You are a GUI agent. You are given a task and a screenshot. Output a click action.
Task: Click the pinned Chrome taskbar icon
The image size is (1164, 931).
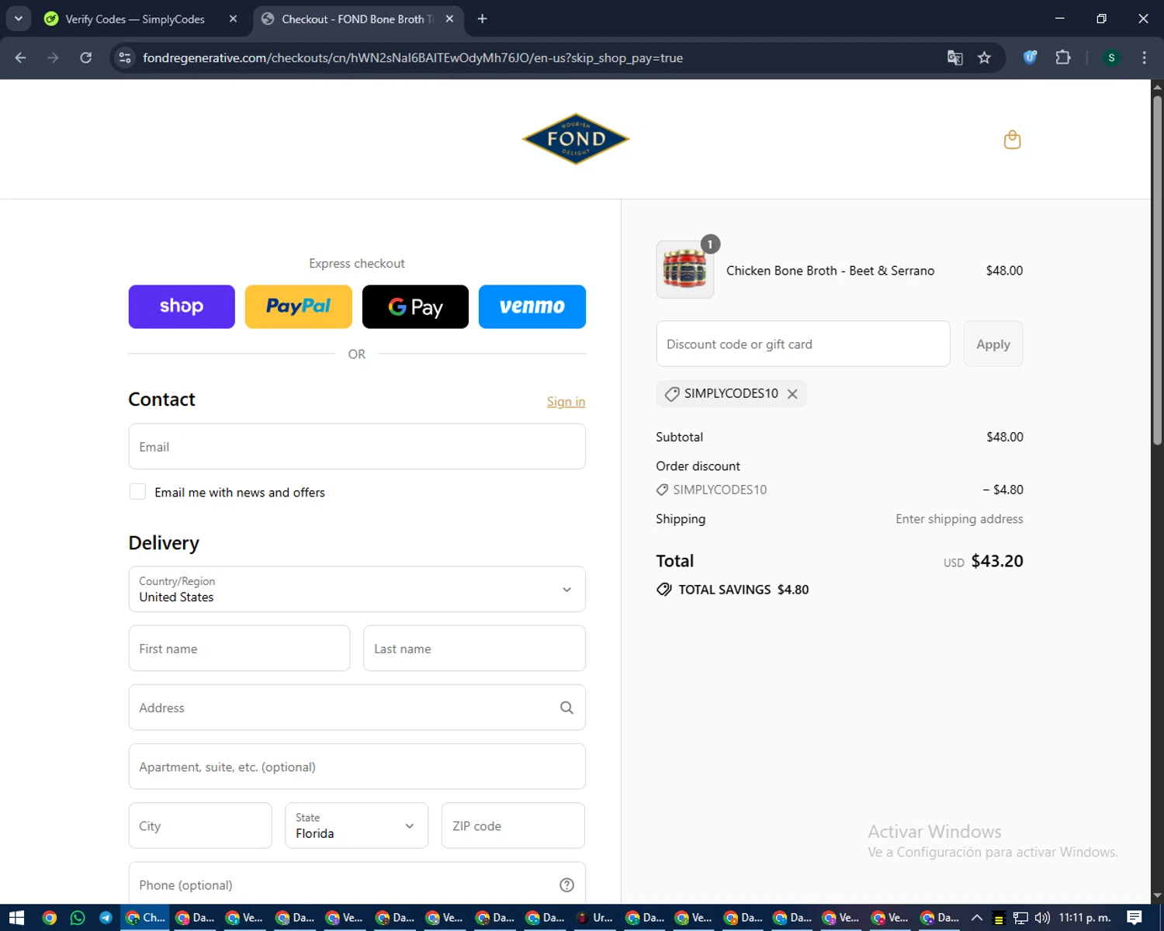[x=50, y=918]
